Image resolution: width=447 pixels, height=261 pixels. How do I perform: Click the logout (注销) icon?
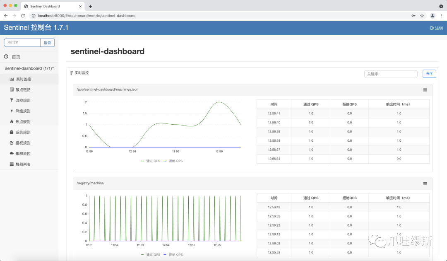pos(432,28)
